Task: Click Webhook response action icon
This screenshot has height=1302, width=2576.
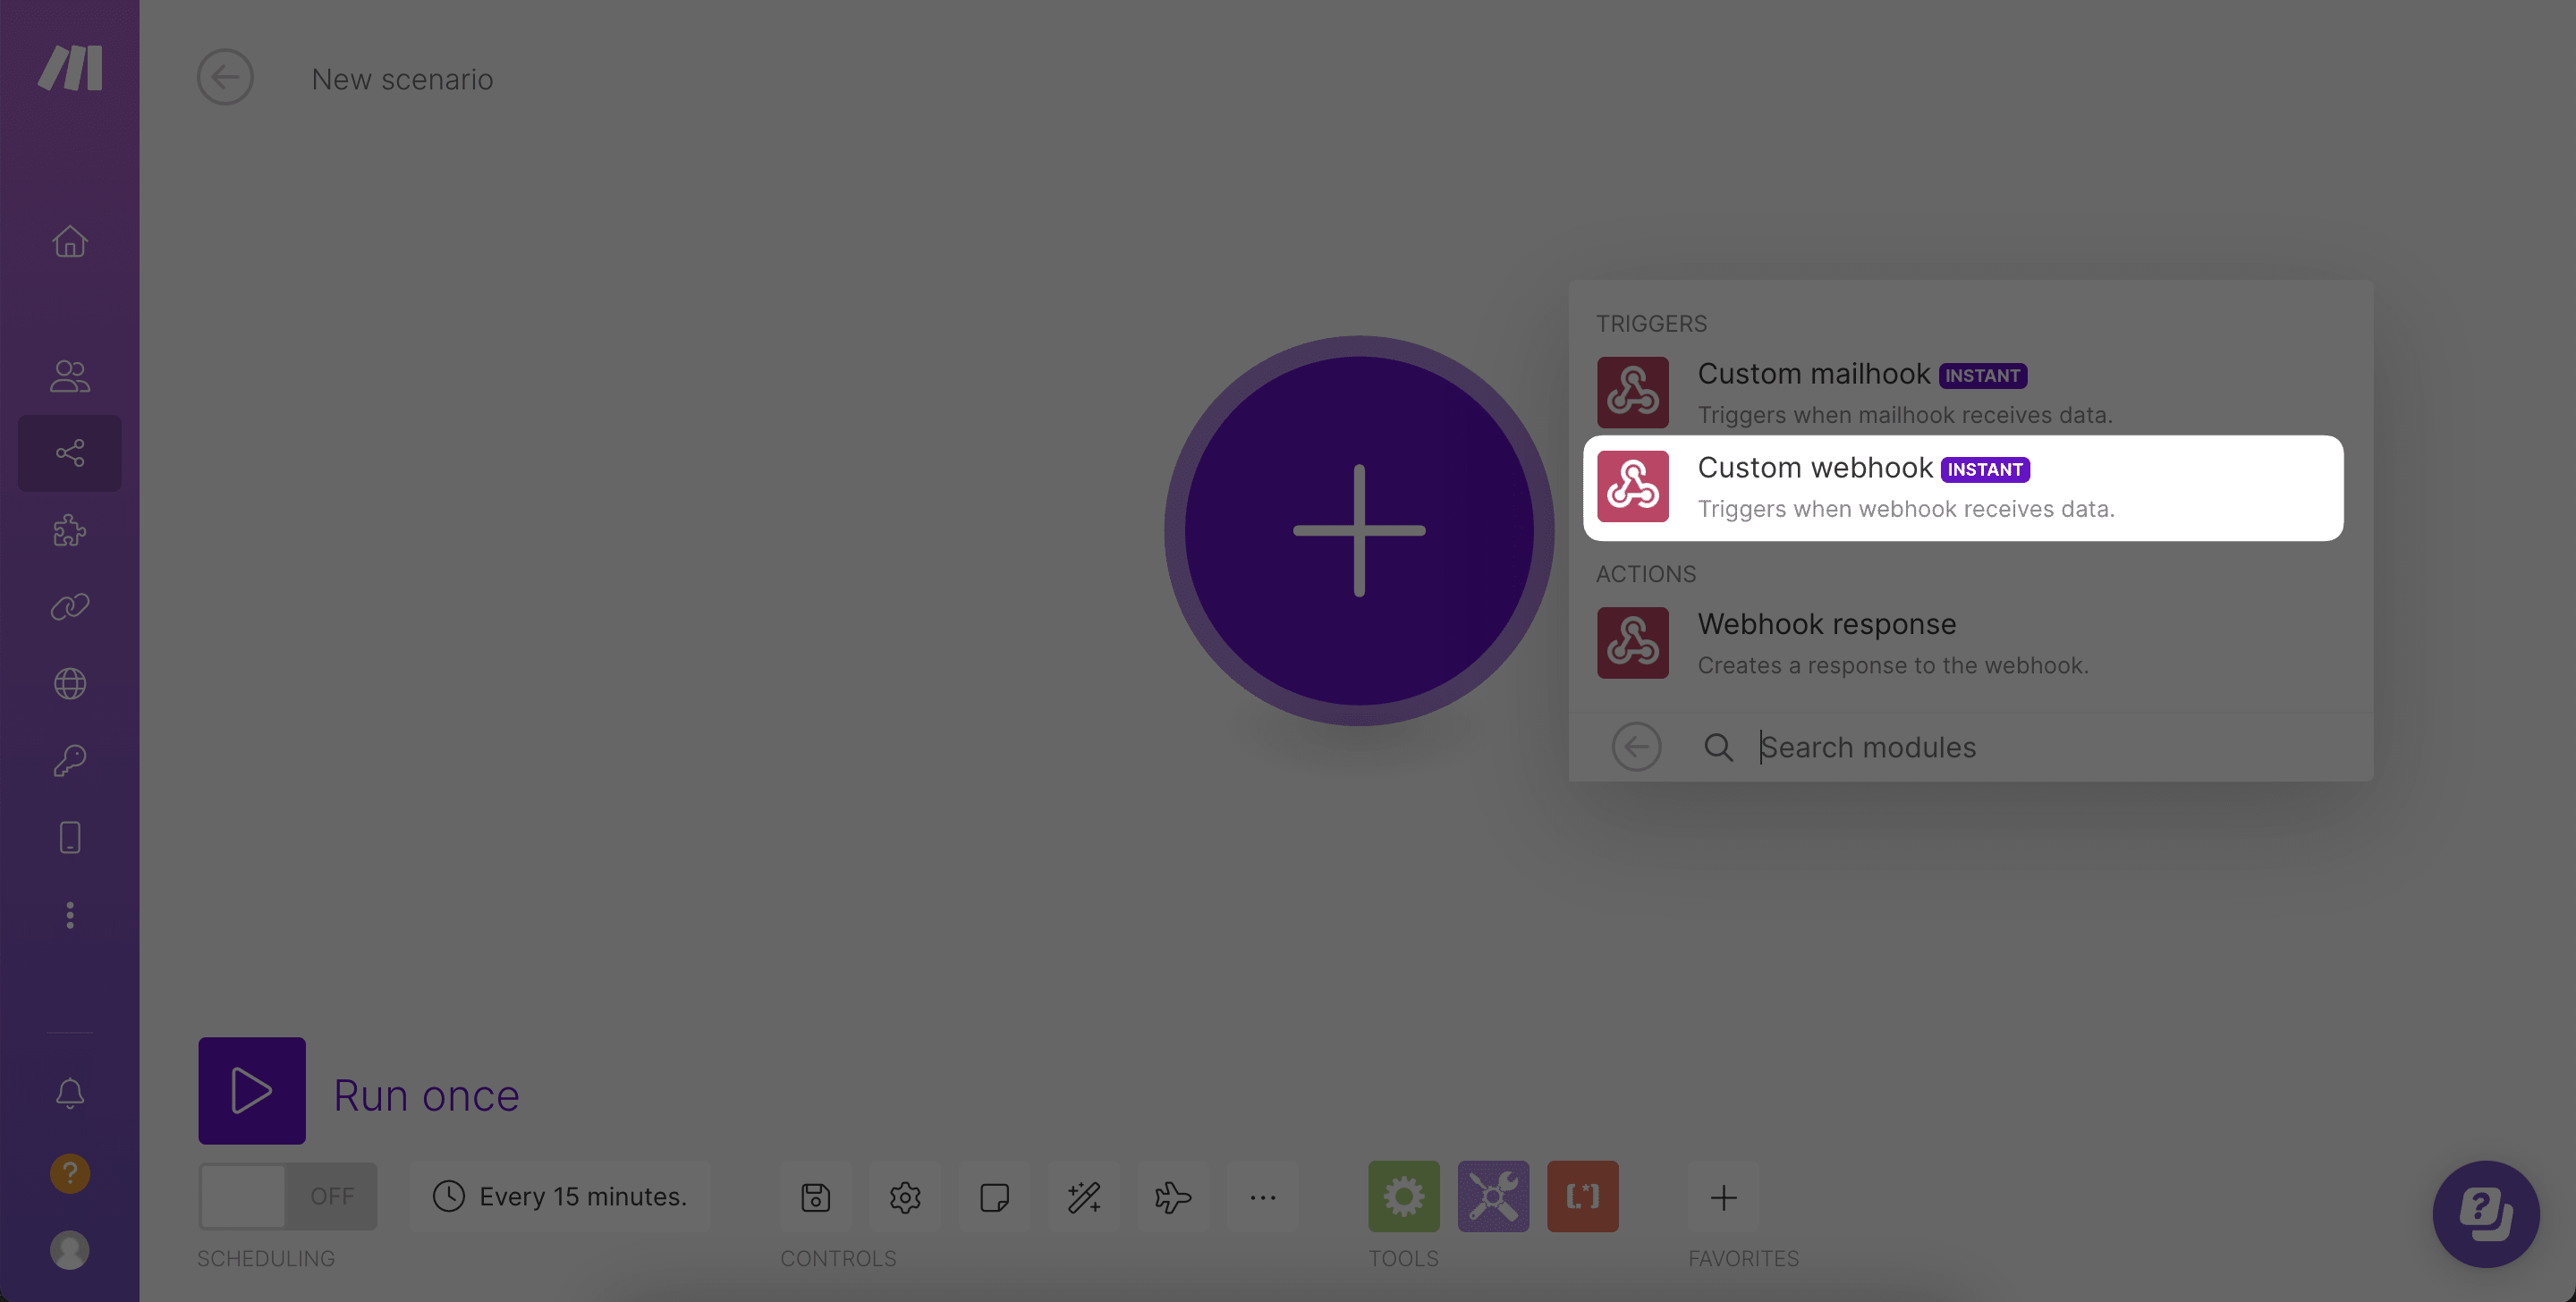Action: pos(1631,643)
